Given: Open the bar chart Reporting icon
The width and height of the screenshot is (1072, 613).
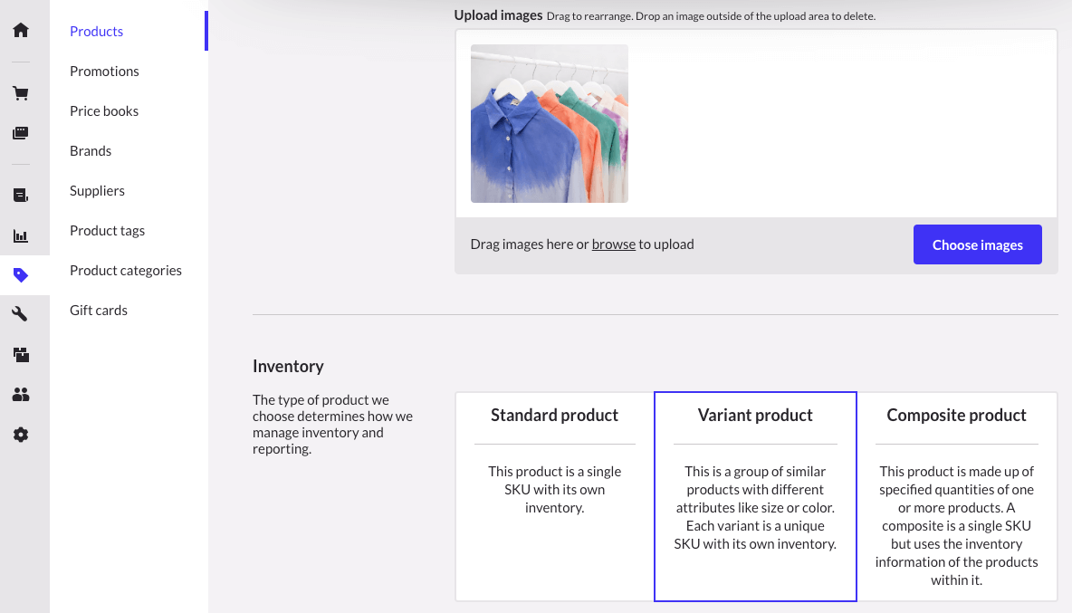Looking at the screenshot, I should 21,236.
